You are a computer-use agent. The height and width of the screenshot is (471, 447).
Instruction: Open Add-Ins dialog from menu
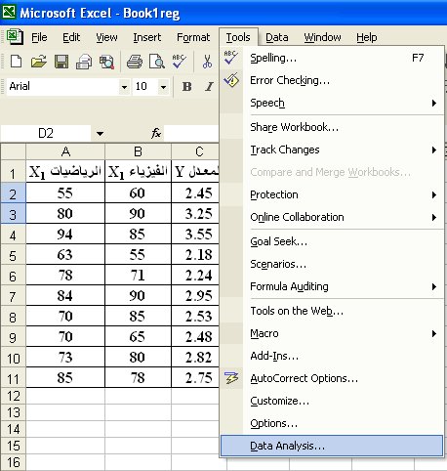tap(332, 356)
